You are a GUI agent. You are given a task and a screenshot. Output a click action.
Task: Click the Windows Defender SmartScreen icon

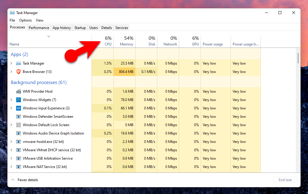[x=19, y=117]
